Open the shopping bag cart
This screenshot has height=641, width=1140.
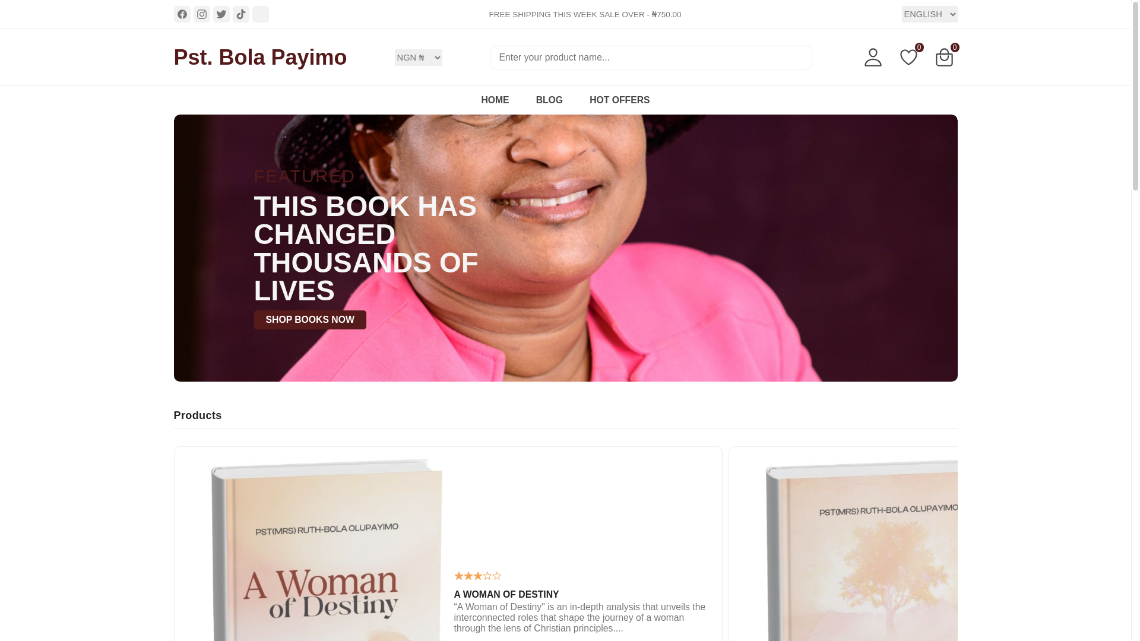[944, 58]
